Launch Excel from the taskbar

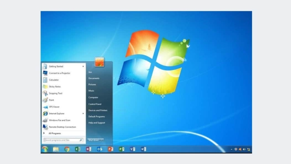tap(78, 149)
